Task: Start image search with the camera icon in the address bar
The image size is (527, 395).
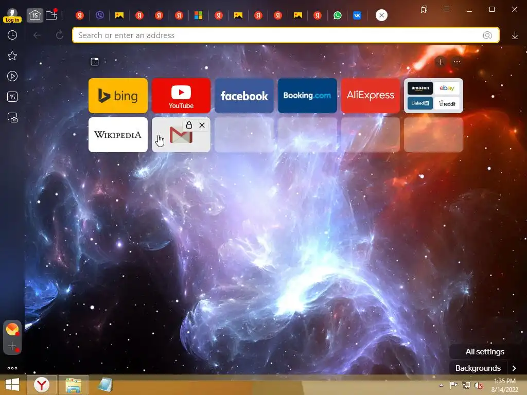Action: [x=487, y=35]
